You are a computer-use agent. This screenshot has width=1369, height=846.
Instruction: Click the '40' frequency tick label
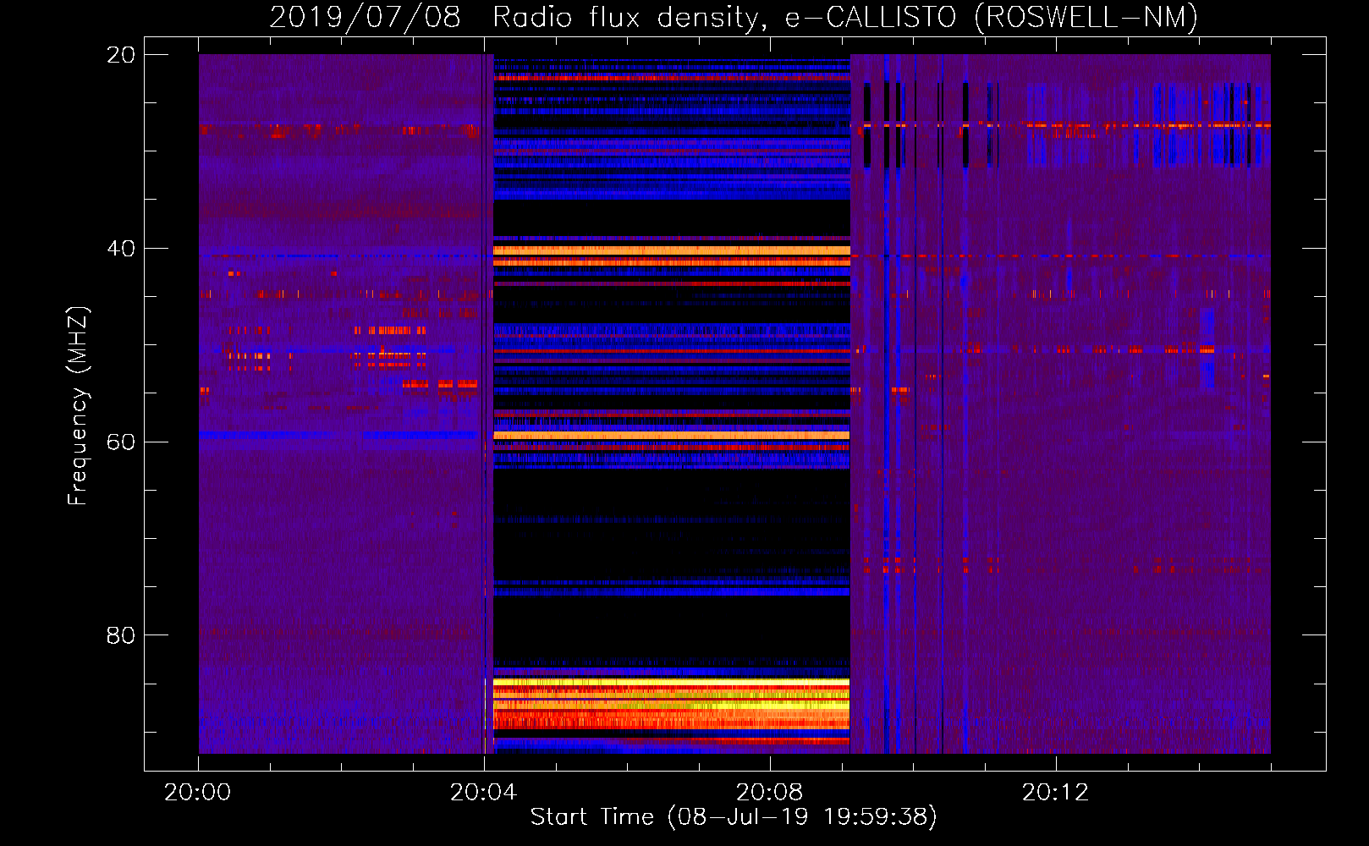click(121, 249)
